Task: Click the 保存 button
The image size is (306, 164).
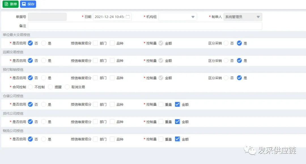Action: click(x=28, y=4)
